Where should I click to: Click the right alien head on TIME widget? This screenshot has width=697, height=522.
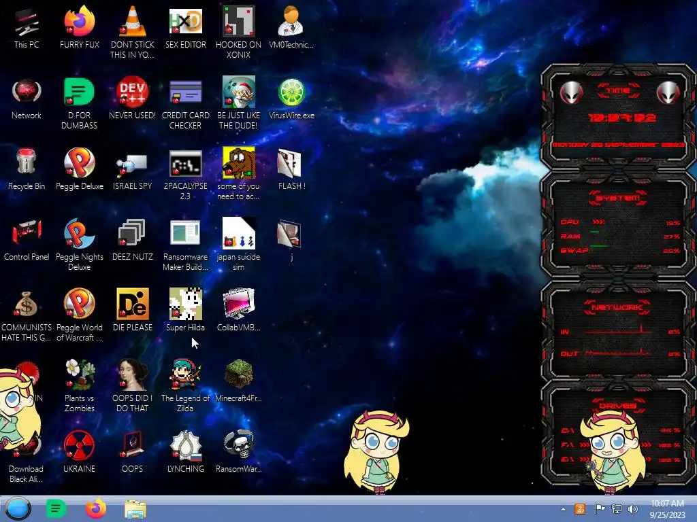point(668,92)
